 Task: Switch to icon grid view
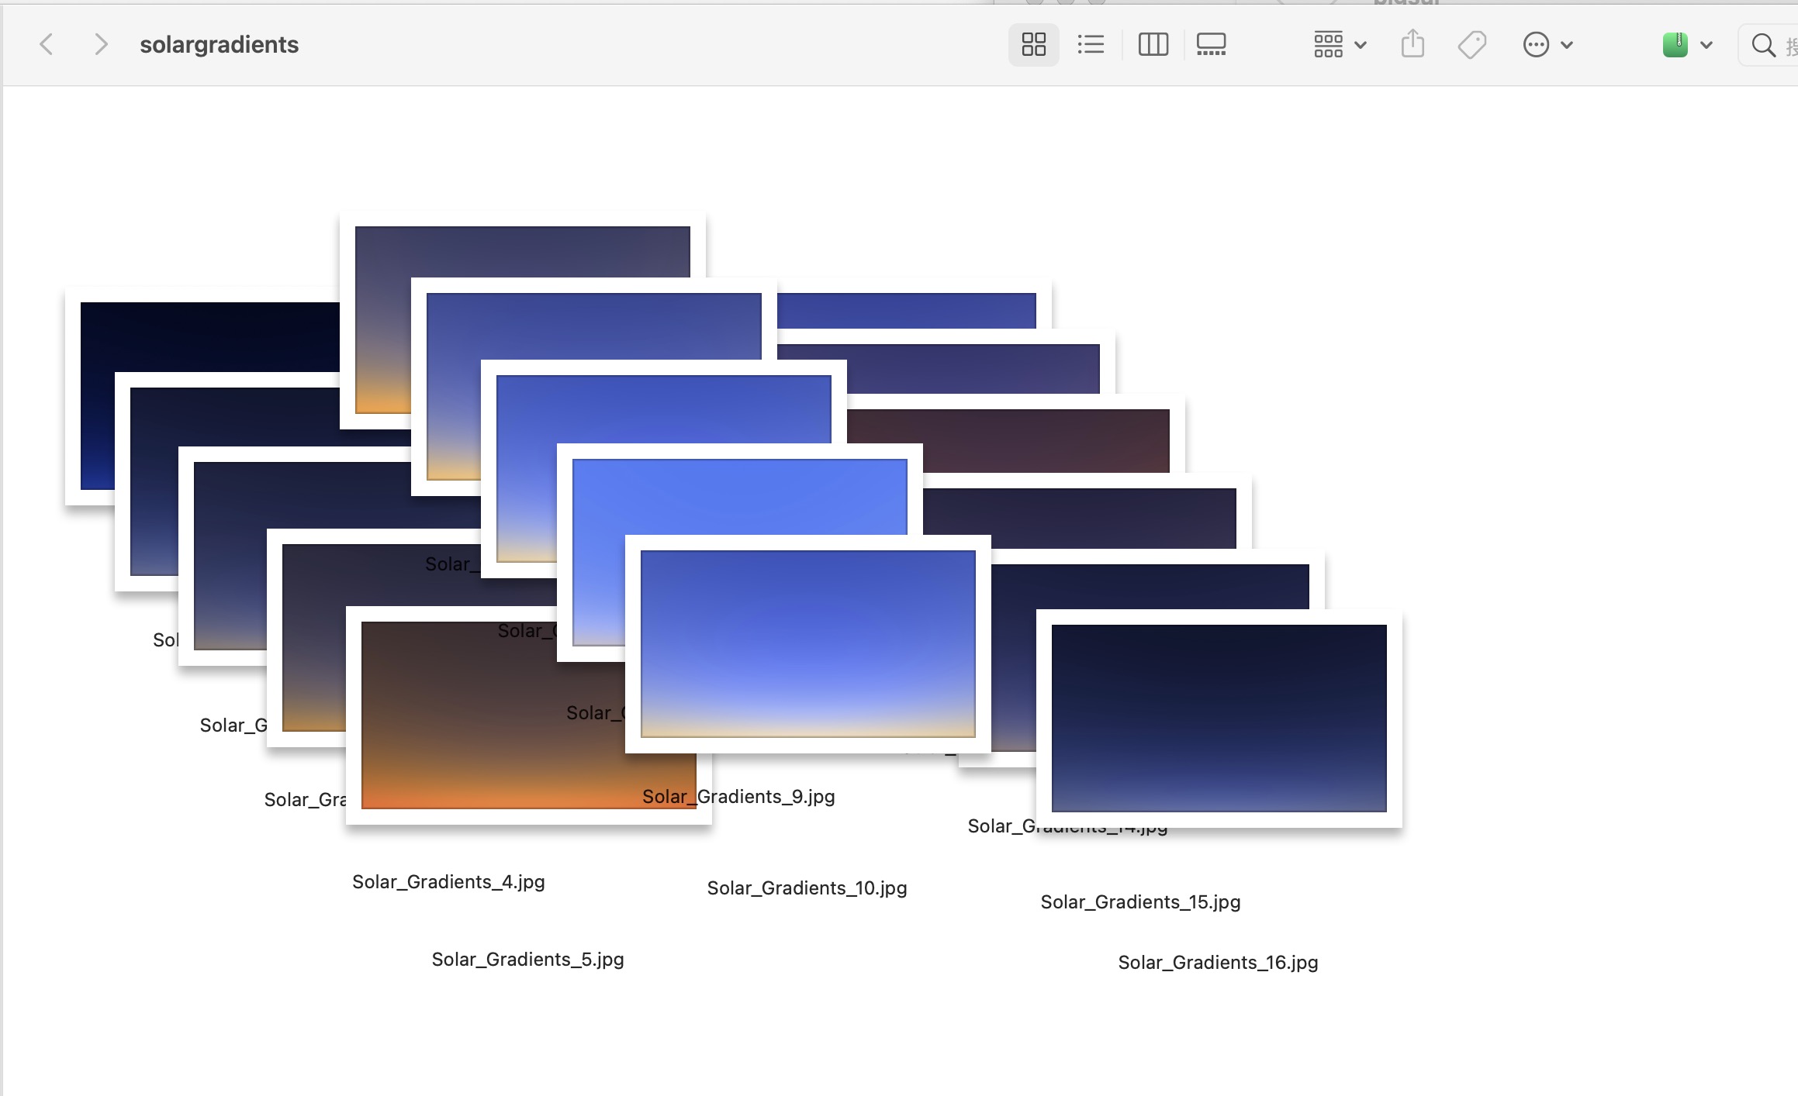(1033, 44)
